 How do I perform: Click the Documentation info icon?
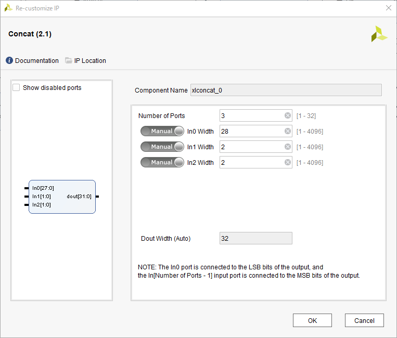(x=9, y=61)
